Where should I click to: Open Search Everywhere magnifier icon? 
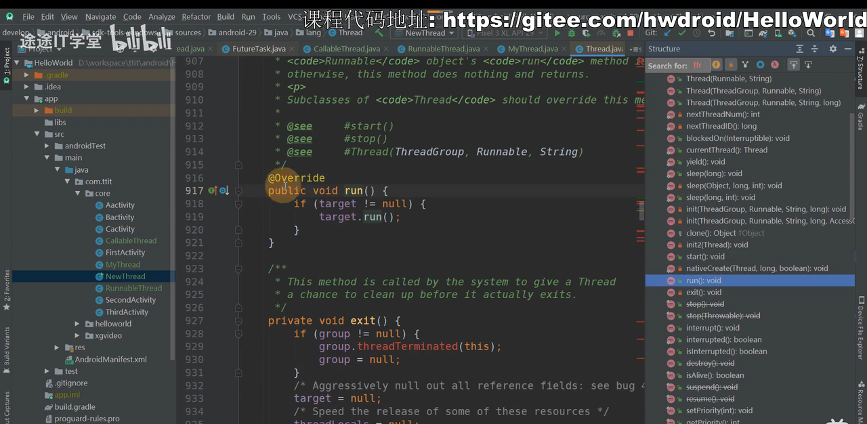click(x=811, y=33)
